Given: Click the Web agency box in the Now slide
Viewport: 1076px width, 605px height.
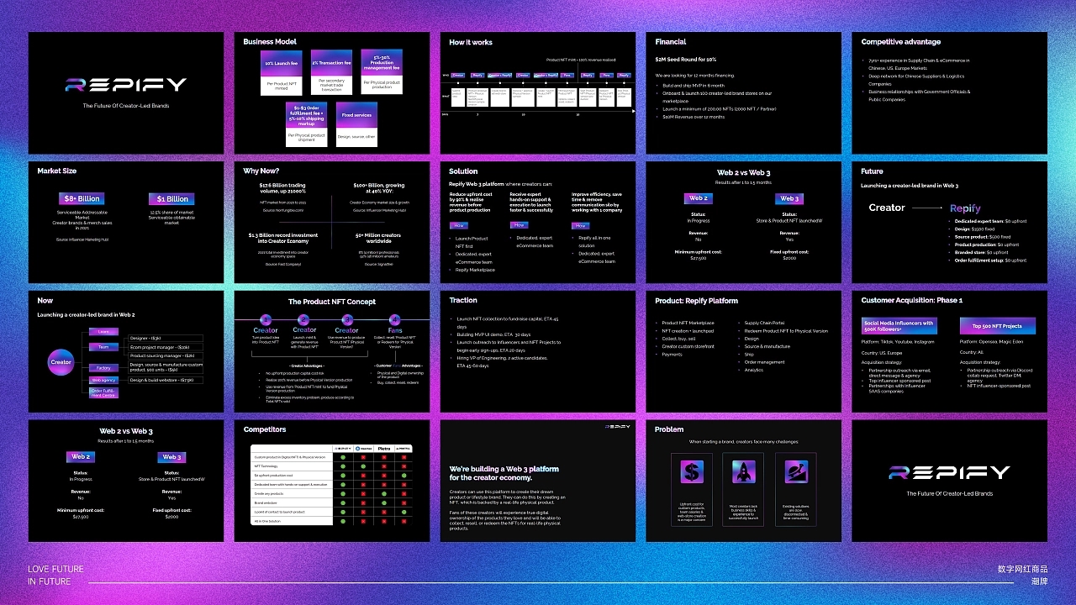Looking at the screenshot, I should [x=103, y=380].
